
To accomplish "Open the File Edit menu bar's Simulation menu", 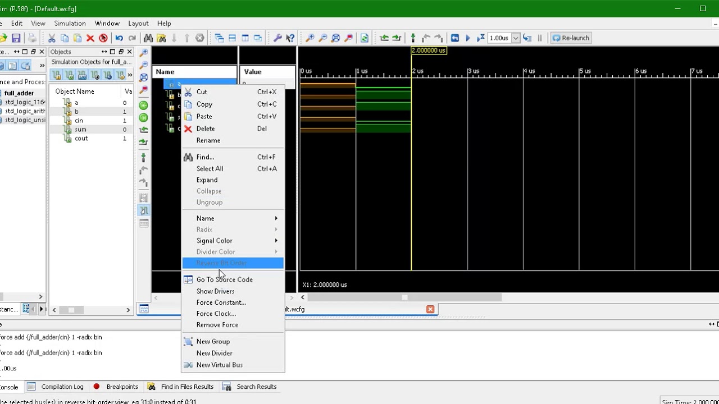I will pyautogui.click(x=70, y=24).
